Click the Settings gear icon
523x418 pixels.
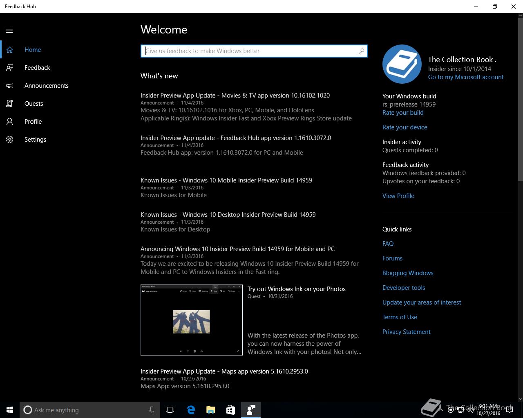point(9,140)
